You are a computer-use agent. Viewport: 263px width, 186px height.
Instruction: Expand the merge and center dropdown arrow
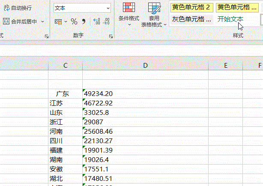[x=42, y=21]
